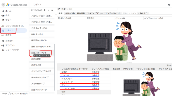Select the 入札単価タイプ report
This screenshot has width=172, height=96.
tap(42, 84)
